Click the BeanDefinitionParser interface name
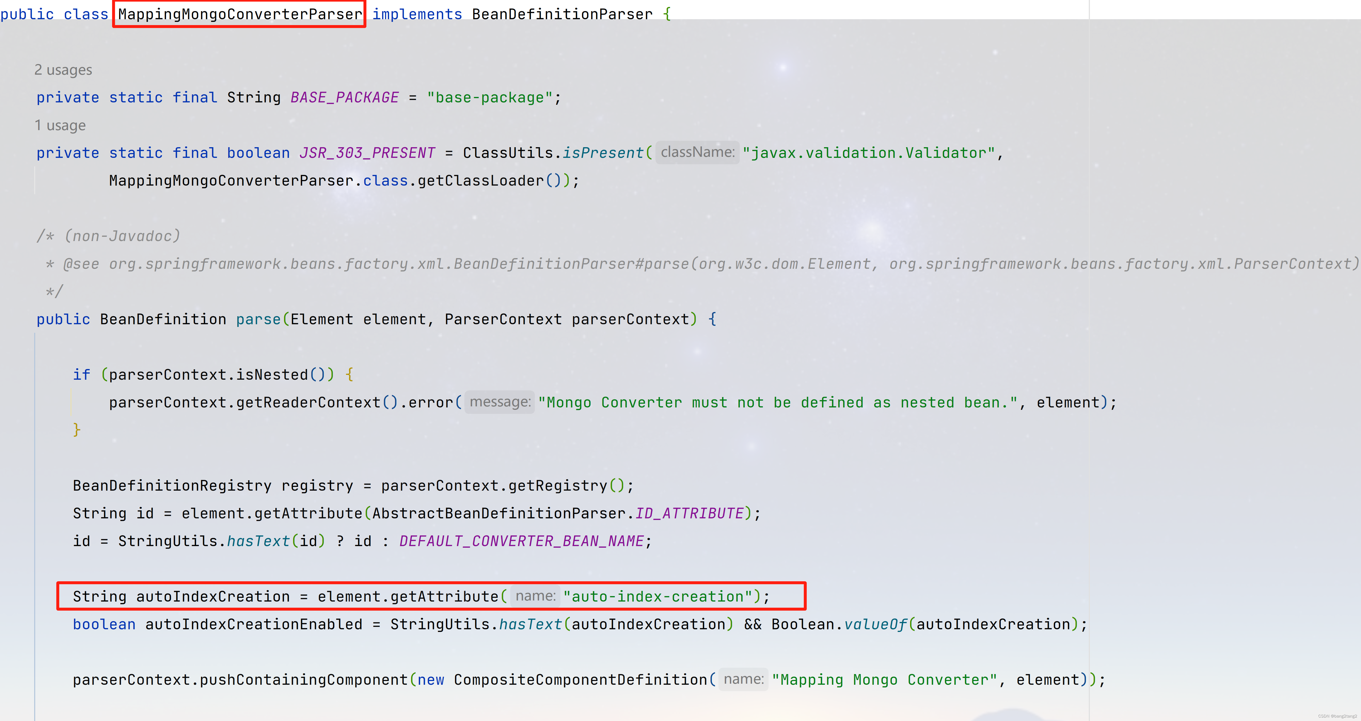 pyautogui.click(x=562, y=14)
